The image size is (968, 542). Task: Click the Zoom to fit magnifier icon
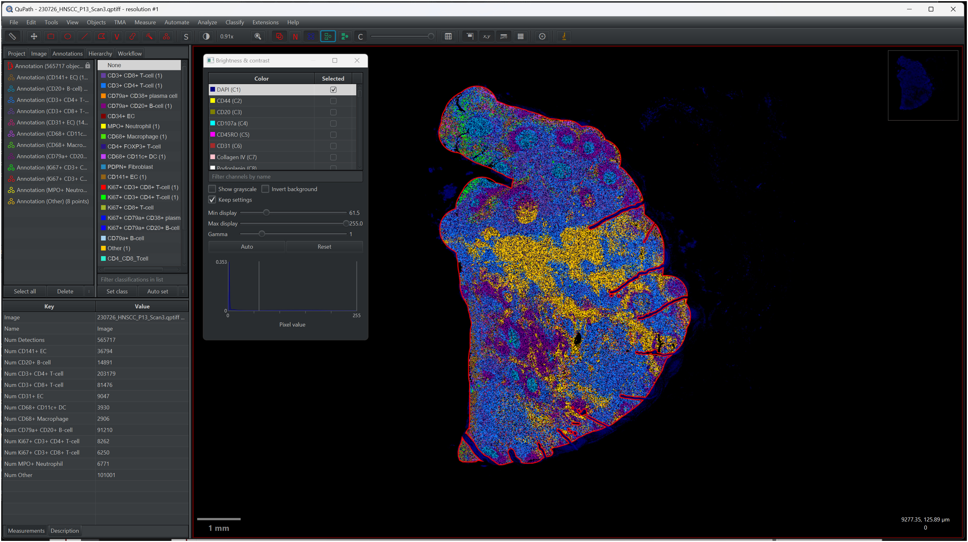coord(258,36)
